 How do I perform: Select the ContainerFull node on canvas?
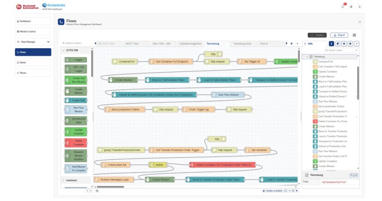[x=125, y=62]
